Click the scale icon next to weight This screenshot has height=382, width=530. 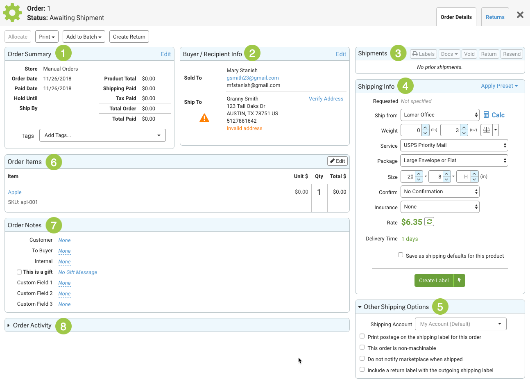(x=486, y=130)
